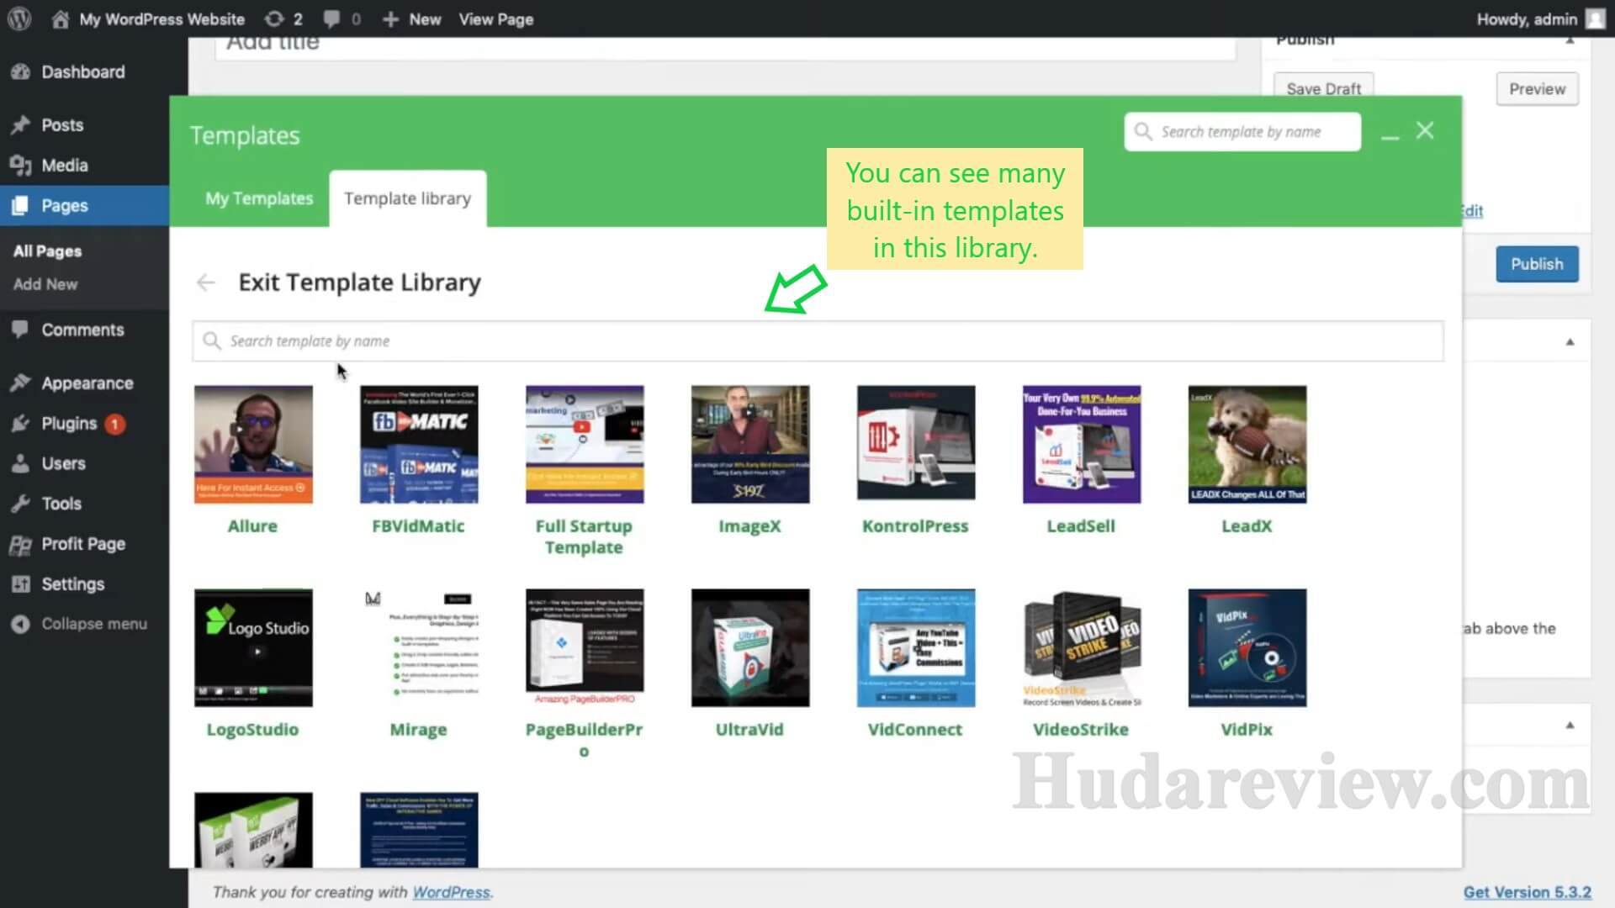Viewport: 1615px width, 908px height.
Task: Select the Full Startup Template thumbnail
Action: 585,445
